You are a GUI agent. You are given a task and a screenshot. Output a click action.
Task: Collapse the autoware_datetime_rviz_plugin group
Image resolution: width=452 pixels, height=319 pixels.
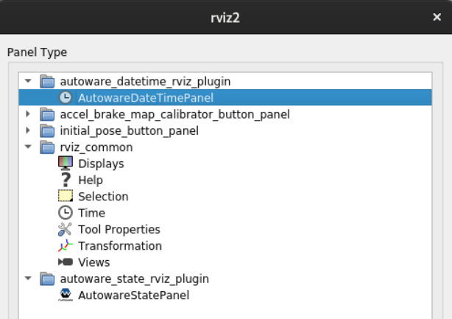coord(28,81)
